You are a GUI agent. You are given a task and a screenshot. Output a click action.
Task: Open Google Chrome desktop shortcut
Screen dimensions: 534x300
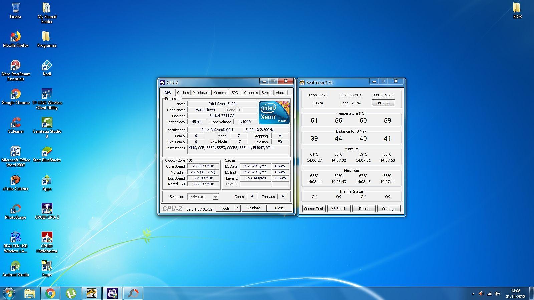point(16,97)
